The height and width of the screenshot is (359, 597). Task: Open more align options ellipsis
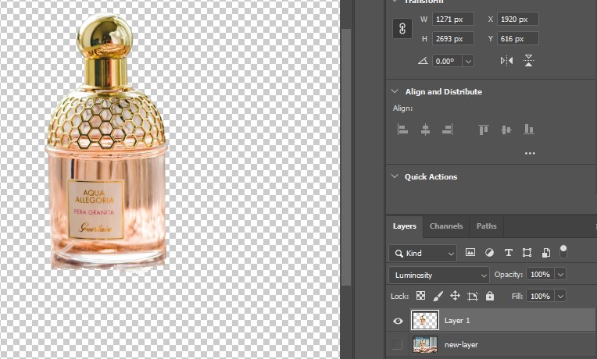tap(530, 153)
